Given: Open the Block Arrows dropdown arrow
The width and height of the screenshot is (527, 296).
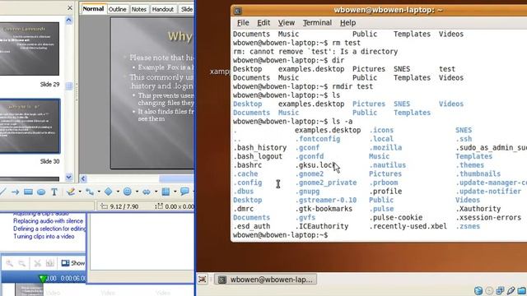Looking at the screenshot, I should (156, 192).
